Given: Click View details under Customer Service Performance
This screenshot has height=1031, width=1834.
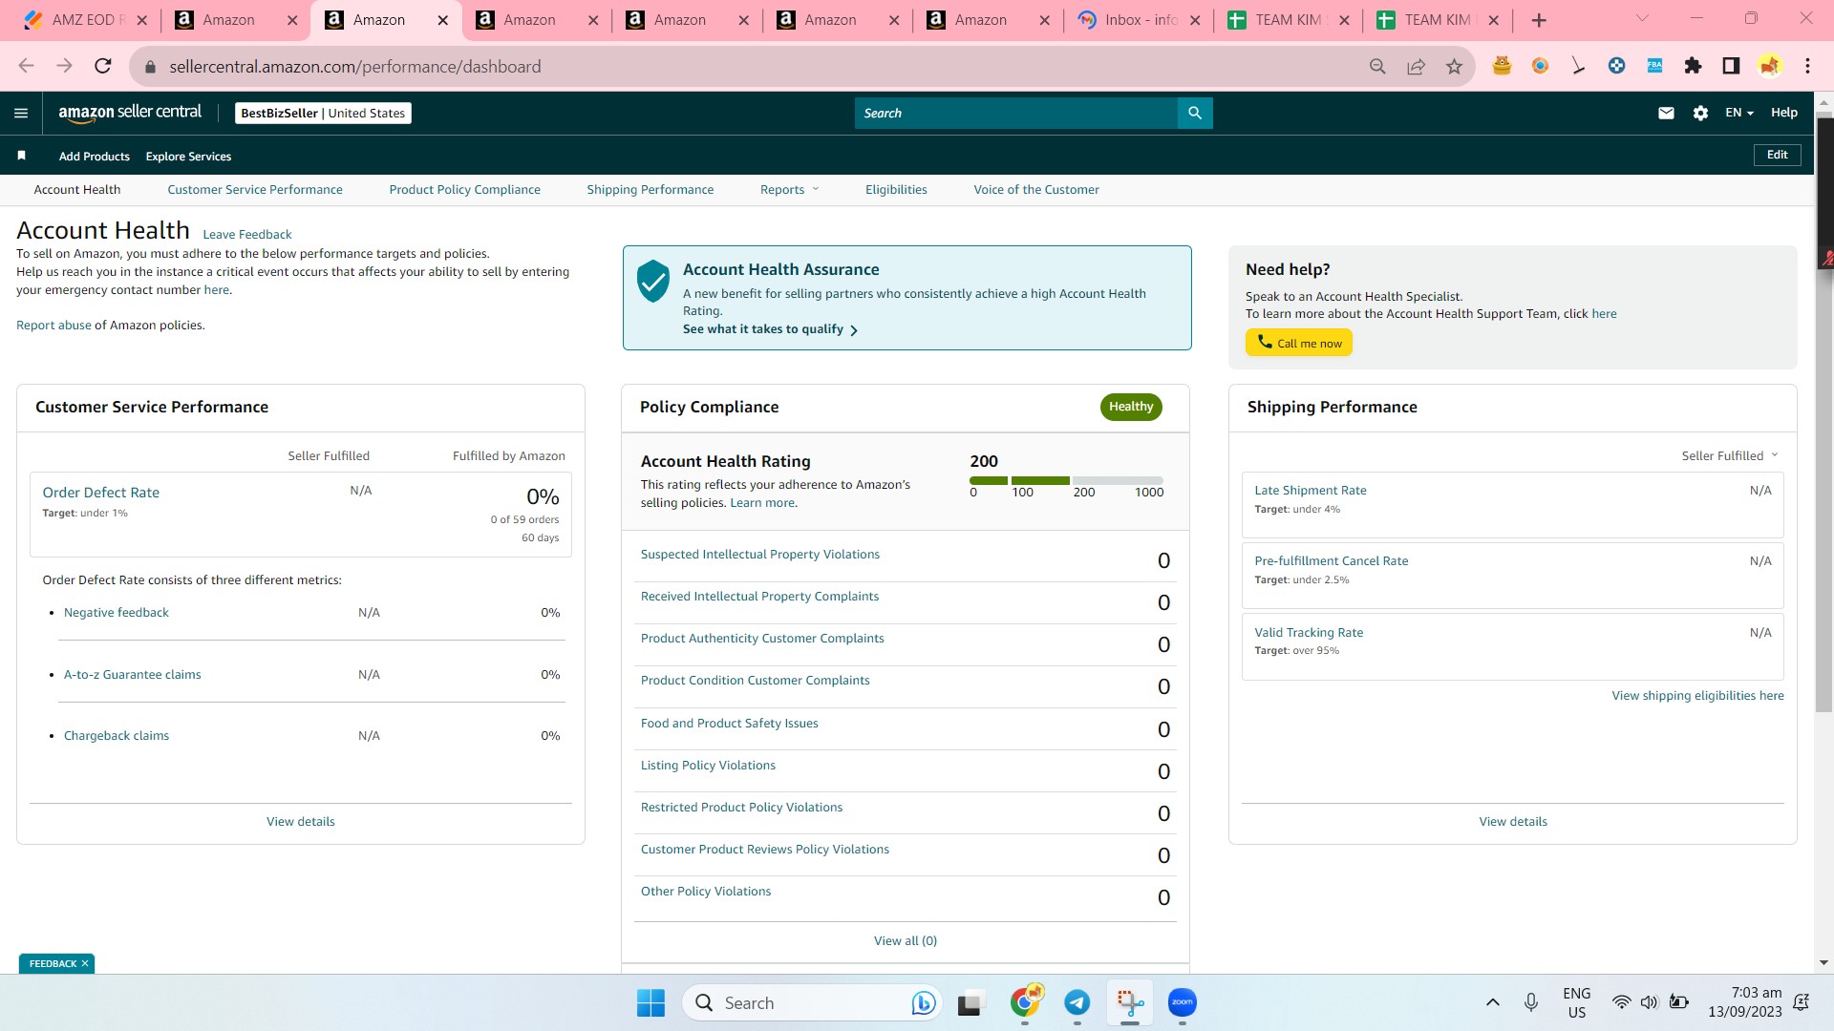Looking at the screenshot, I should (301, 821).
